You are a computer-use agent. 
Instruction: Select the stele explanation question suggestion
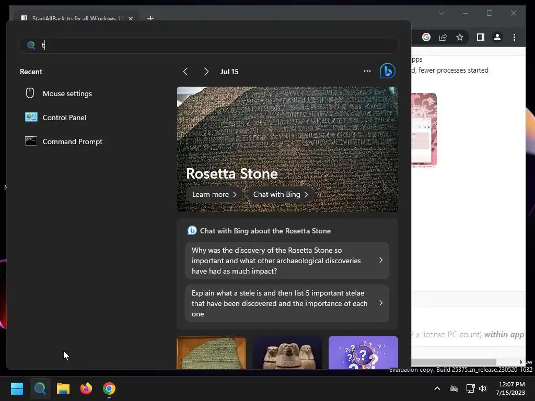pyautogui.click(x=287, y=303)
